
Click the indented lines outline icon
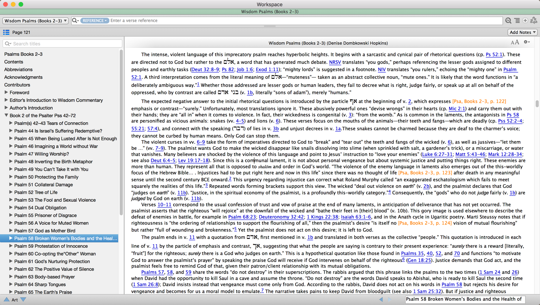pos(517,21)
